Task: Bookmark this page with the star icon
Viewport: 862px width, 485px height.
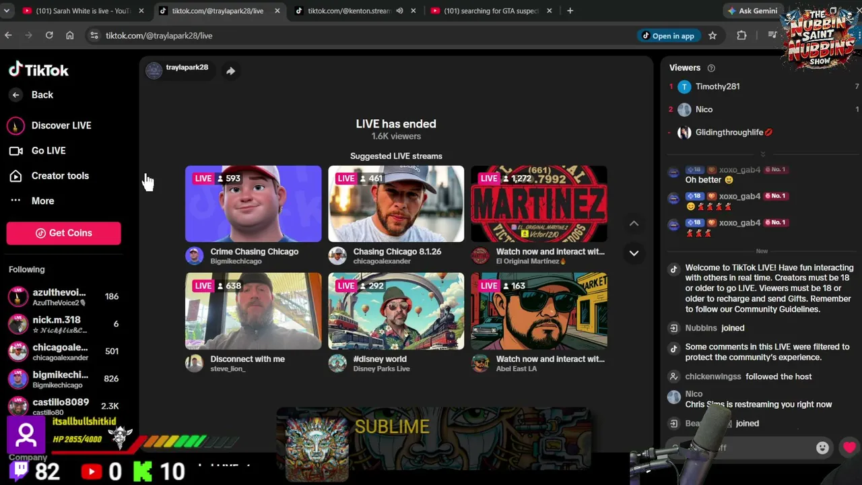Action: click(x=712, y=36)
